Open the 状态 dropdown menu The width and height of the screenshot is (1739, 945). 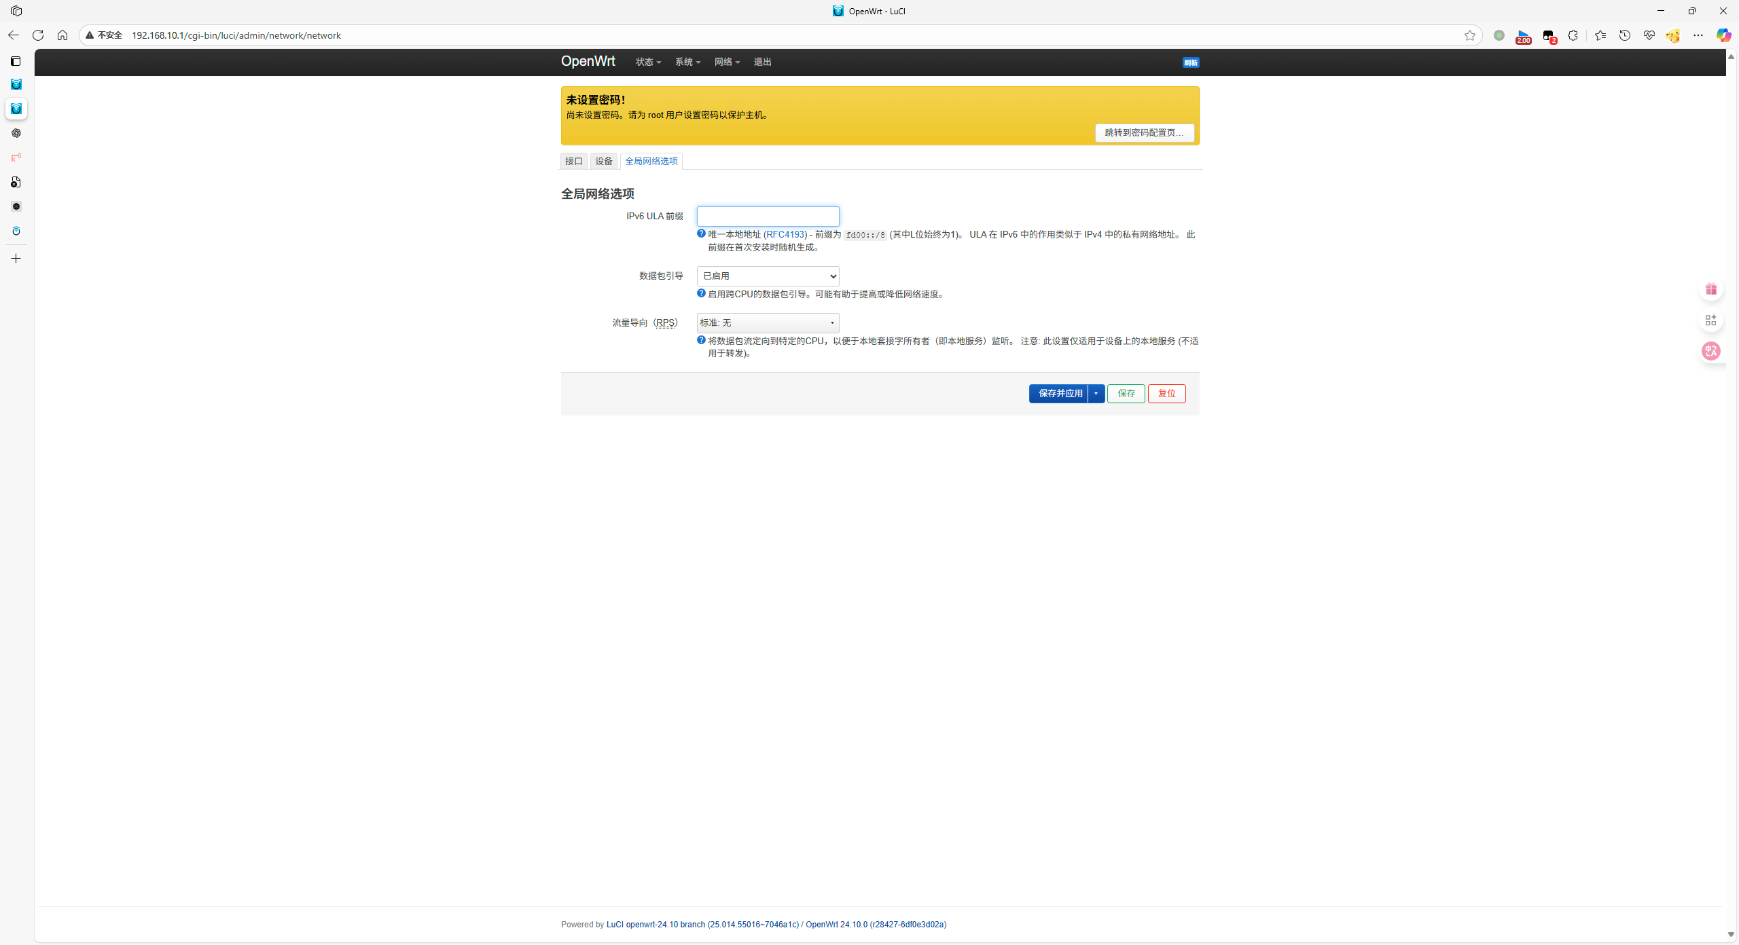pos(648,62)
